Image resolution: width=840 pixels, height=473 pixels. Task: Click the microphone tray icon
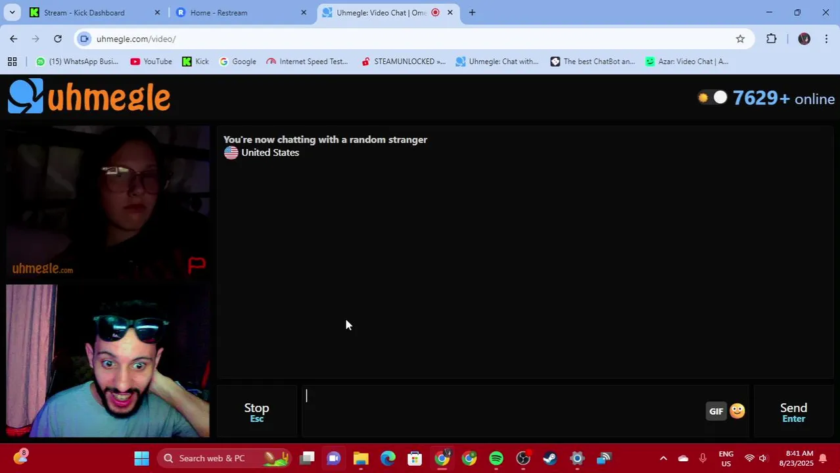click(x=703, y=458)
